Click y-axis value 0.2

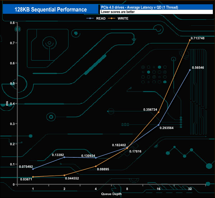pos(12,144)
